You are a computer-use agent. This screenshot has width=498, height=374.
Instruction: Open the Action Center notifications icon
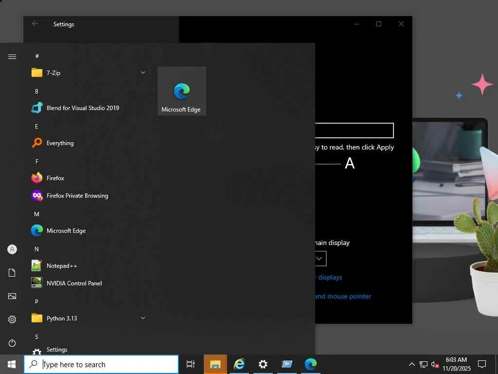point(482,364)
